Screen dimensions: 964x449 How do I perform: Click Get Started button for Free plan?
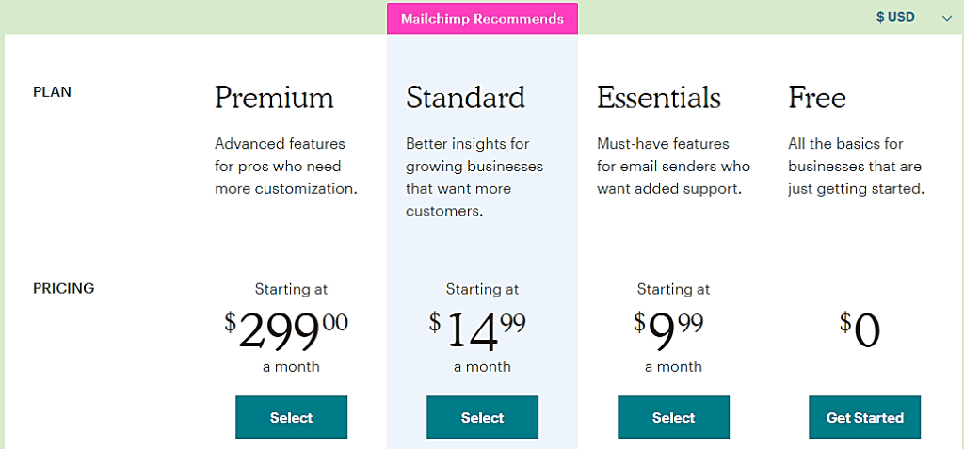(x=865, y=417)
